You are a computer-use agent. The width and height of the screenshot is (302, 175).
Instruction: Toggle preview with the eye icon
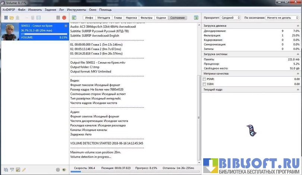coord(64,170)
